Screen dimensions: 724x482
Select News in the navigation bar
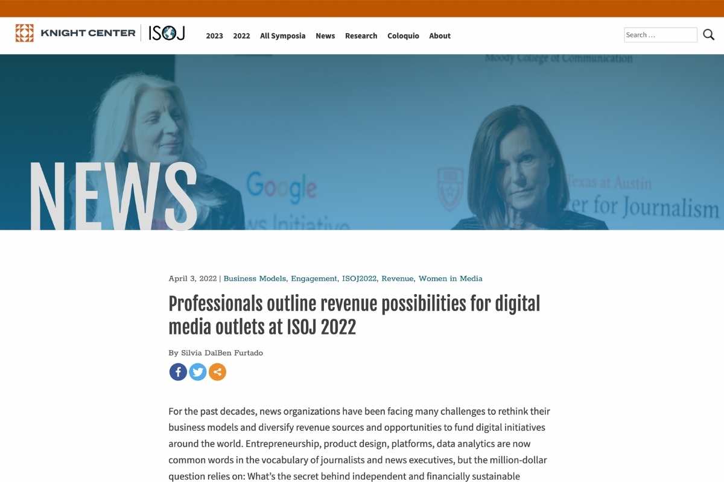click(325, 36)
